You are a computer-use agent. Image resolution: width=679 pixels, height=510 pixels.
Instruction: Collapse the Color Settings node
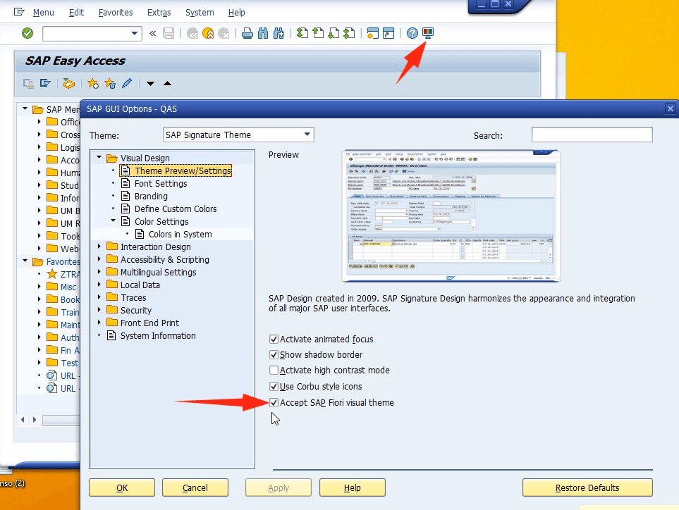click(x=113, y=220)
